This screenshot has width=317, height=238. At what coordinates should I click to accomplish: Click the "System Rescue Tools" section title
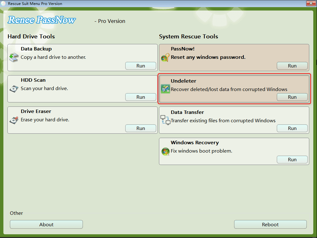pos(188,37)
